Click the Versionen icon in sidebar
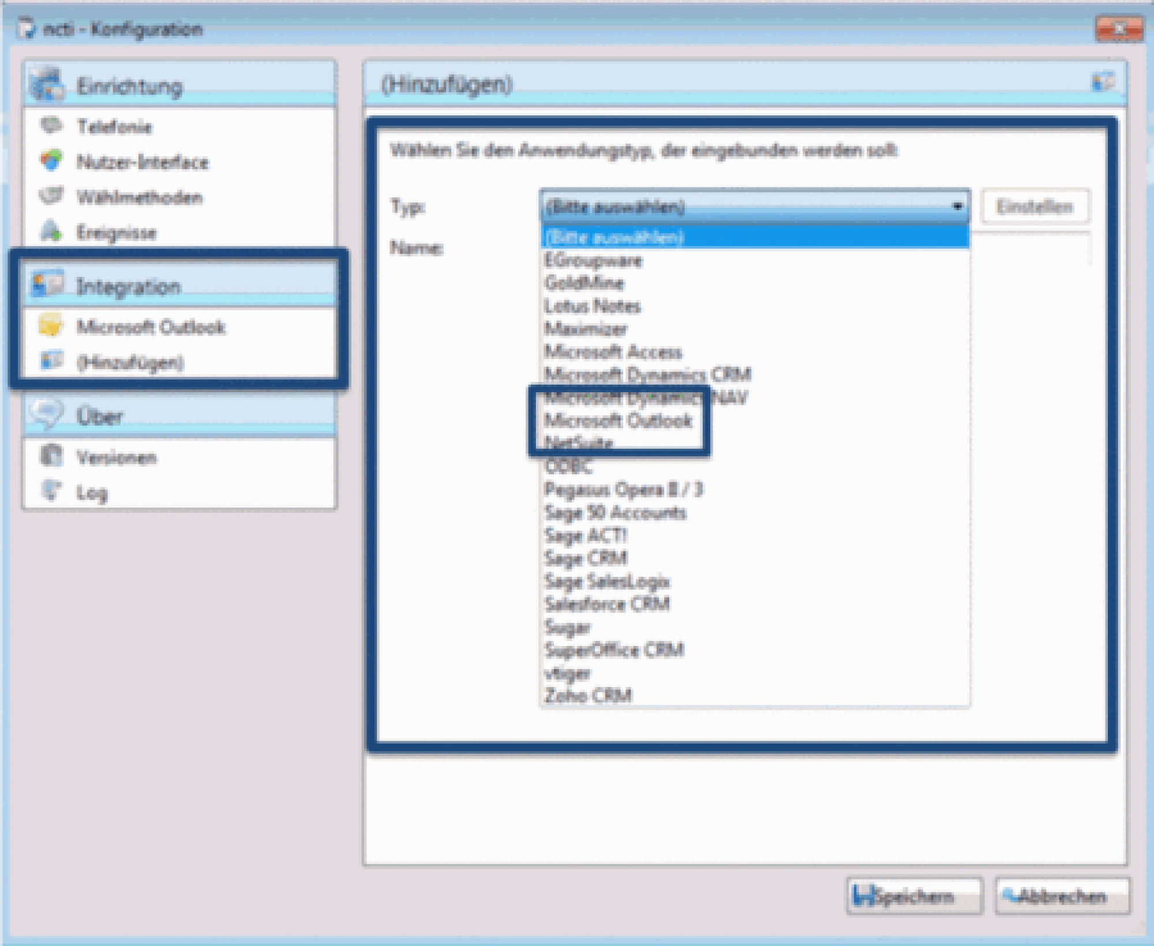Viewport: 1154px width, 946px height. (x=51, y=456)
